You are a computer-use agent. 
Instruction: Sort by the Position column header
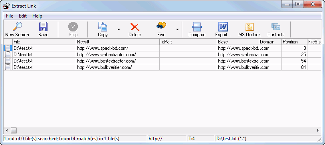[x=294, y=42]
